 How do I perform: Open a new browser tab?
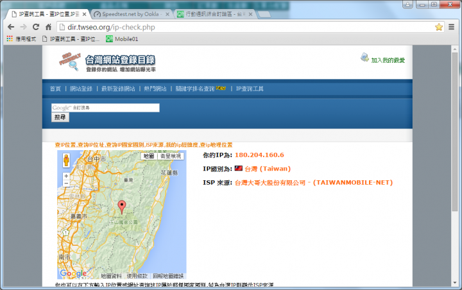[x=264, y=14]
